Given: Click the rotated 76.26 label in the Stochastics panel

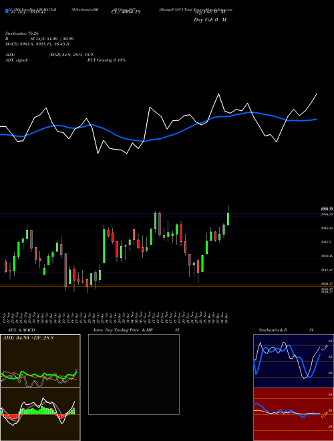Looking at the screenshot, I should click(x=323, y=349).
